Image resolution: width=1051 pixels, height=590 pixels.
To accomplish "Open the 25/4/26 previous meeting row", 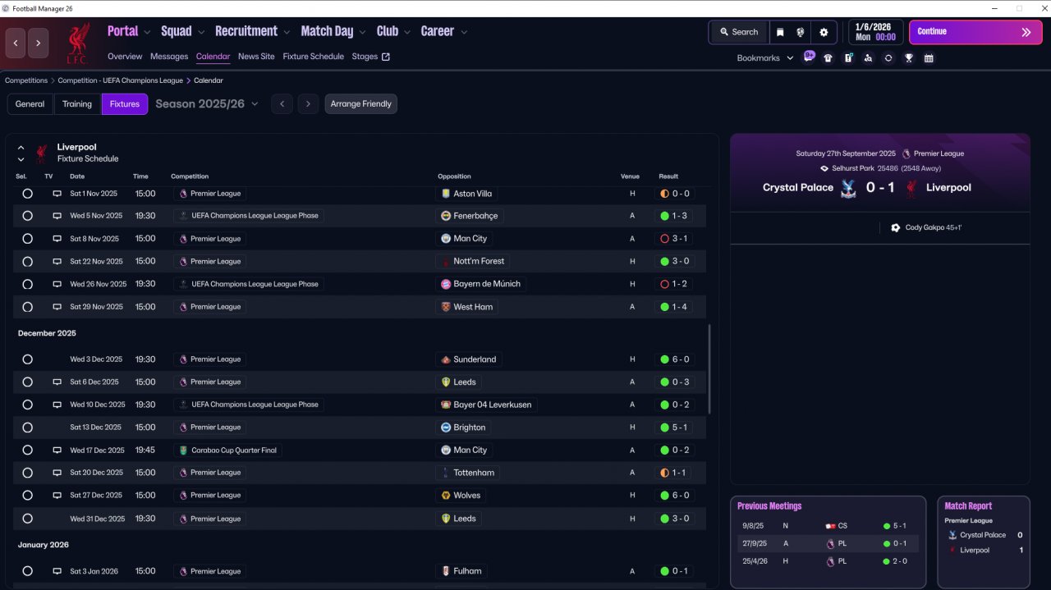I will pos(828,561).
